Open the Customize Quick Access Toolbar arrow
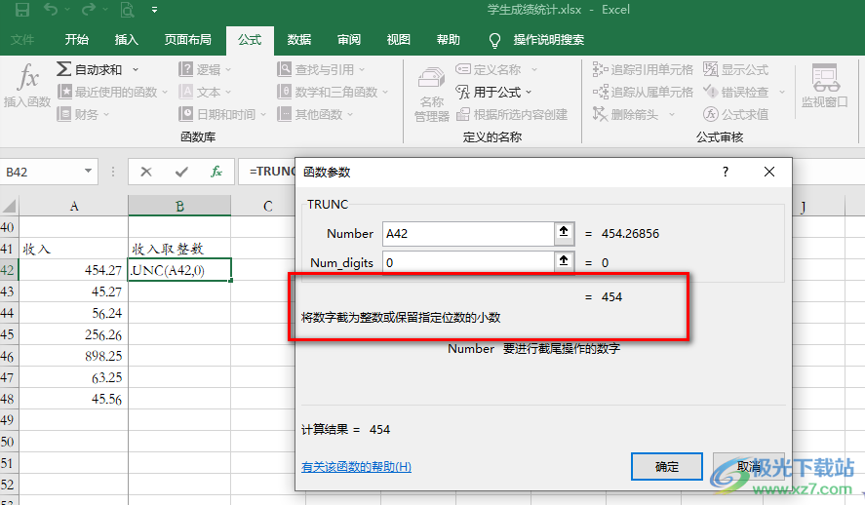 click(x=154, y=10)
